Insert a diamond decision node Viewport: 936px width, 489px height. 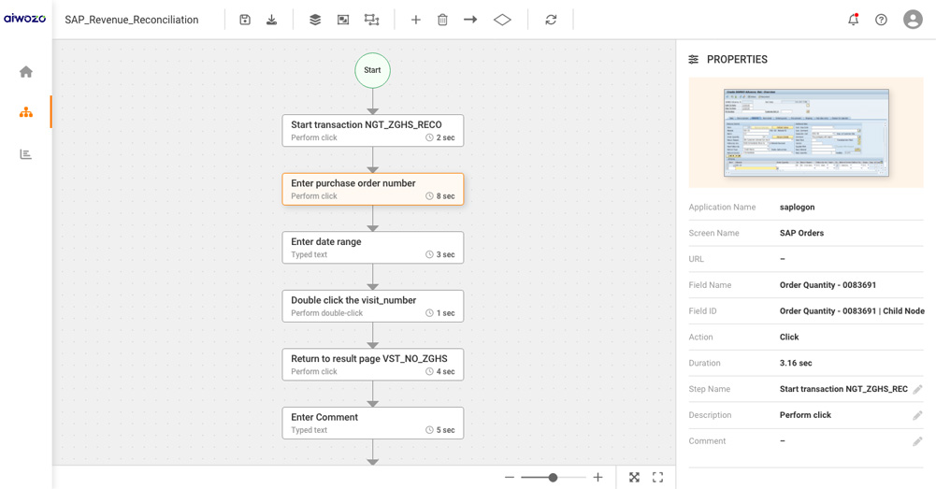[x=502, y=20]
